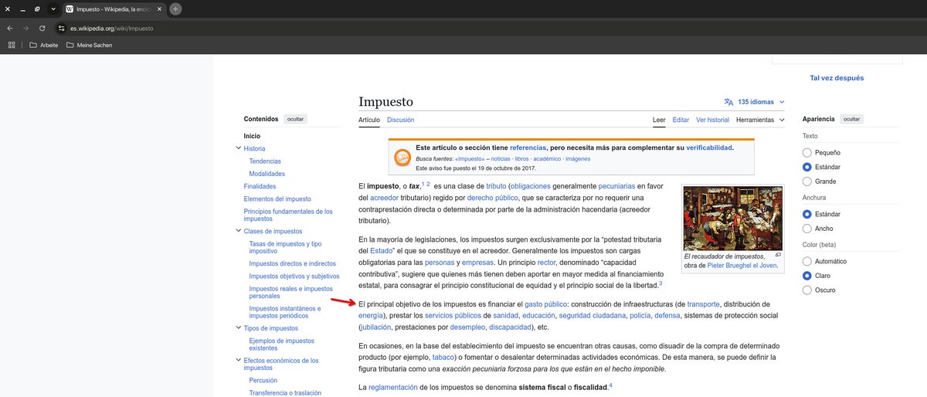Viewport: 927px width, 397px height.
Task: Select the Estándar width option under Anchura
Action: click(x=807, y=214)
